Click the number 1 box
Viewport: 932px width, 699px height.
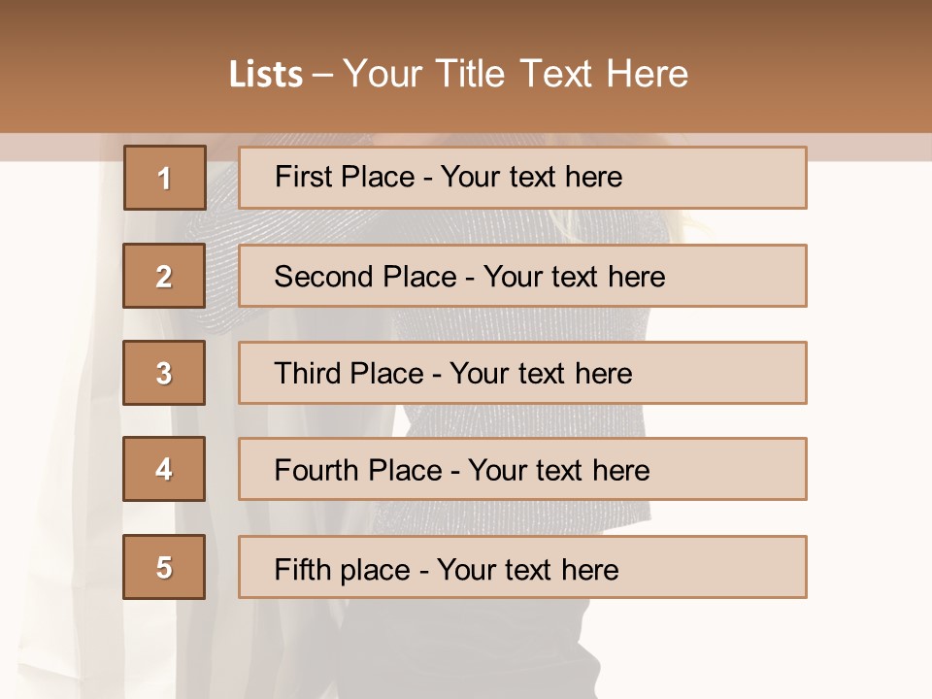click(165, 178)
